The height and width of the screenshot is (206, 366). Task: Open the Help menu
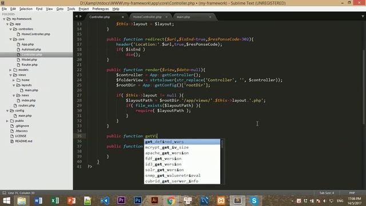point(116,9)
